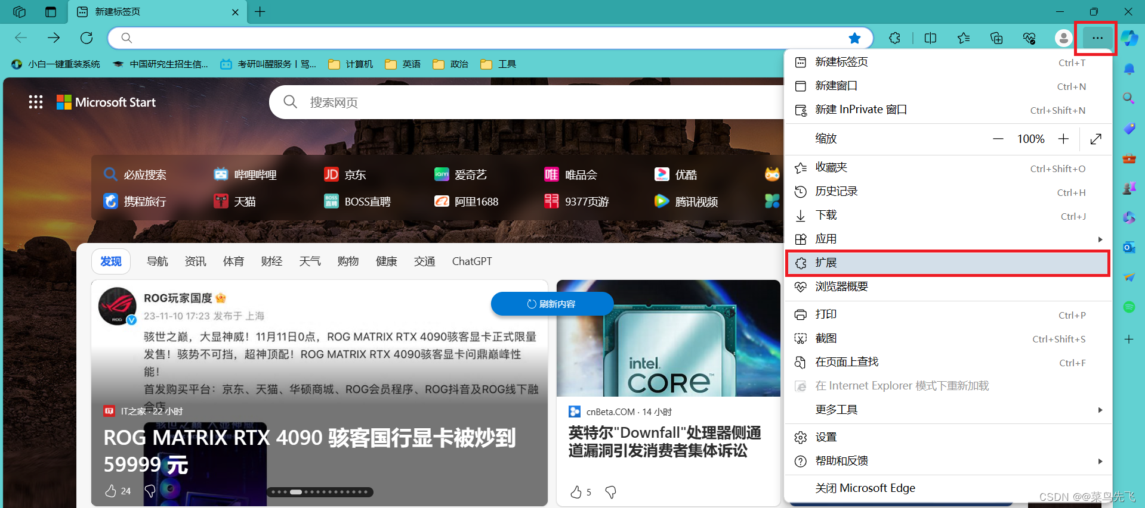Image resolution: width=1145 pixels, height=508 pixels.
Task: Open the Copilot icon in sidebar
Action: click(x=1129, y=38)
